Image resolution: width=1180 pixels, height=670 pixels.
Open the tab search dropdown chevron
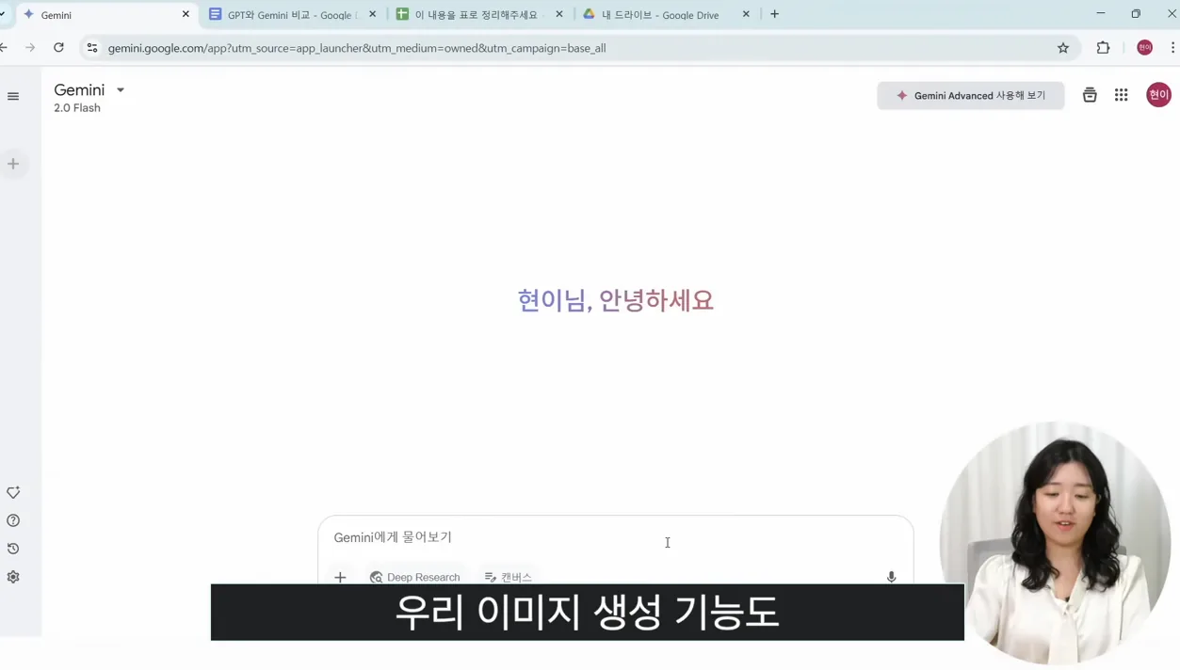(x=3, y=14)
